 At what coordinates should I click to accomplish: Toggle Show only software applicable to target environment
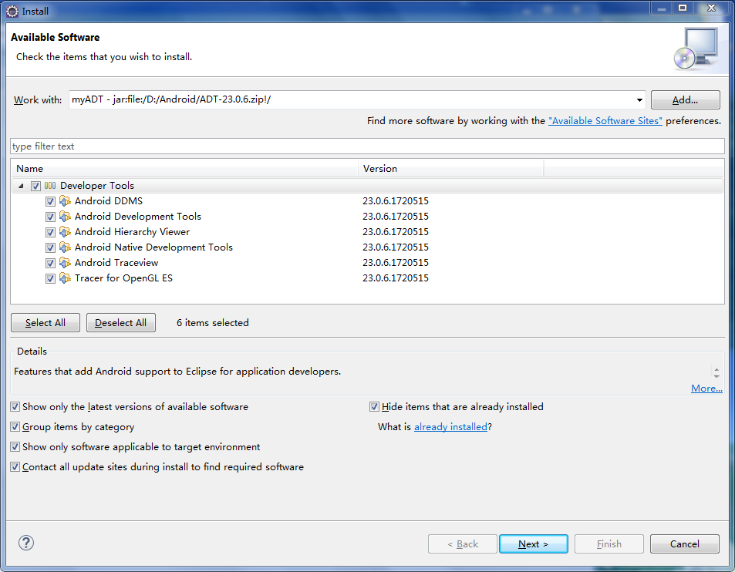pos(15,447)
